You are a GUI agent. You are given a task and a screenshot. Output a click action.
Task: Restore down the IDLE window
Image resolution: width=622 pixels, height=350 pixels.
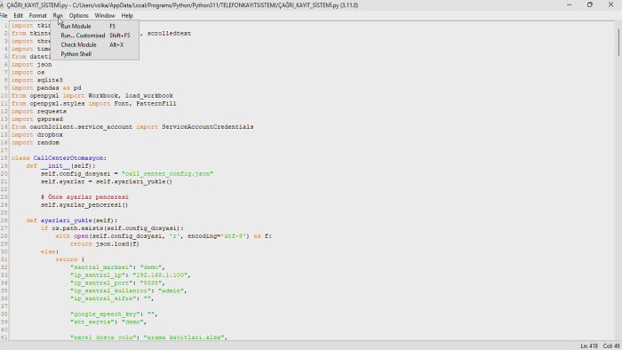590,4
